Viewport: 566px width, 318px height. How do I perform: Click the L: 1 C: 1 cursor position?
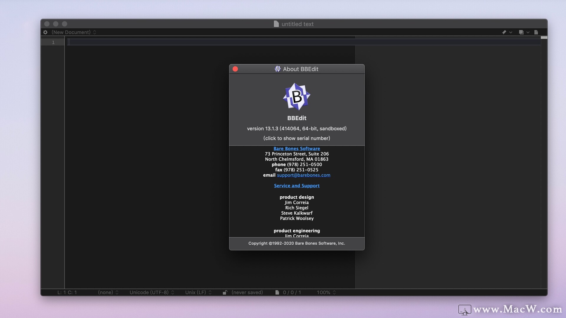67,292
